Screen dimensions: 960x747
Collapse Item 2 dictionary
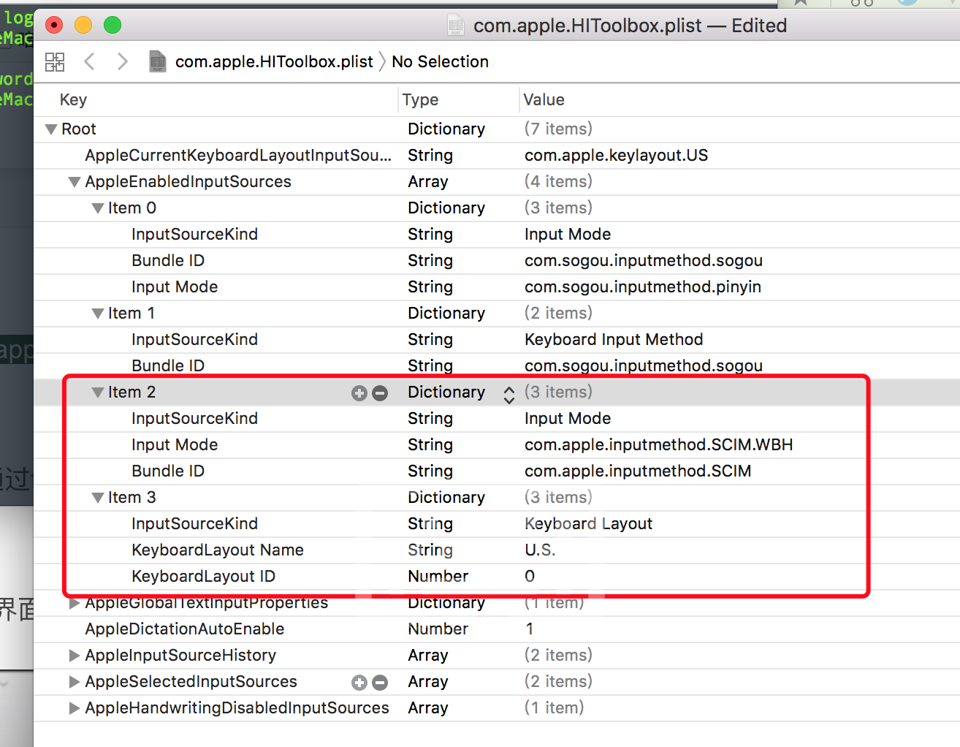pyautogui.click(x=98, y=393)
